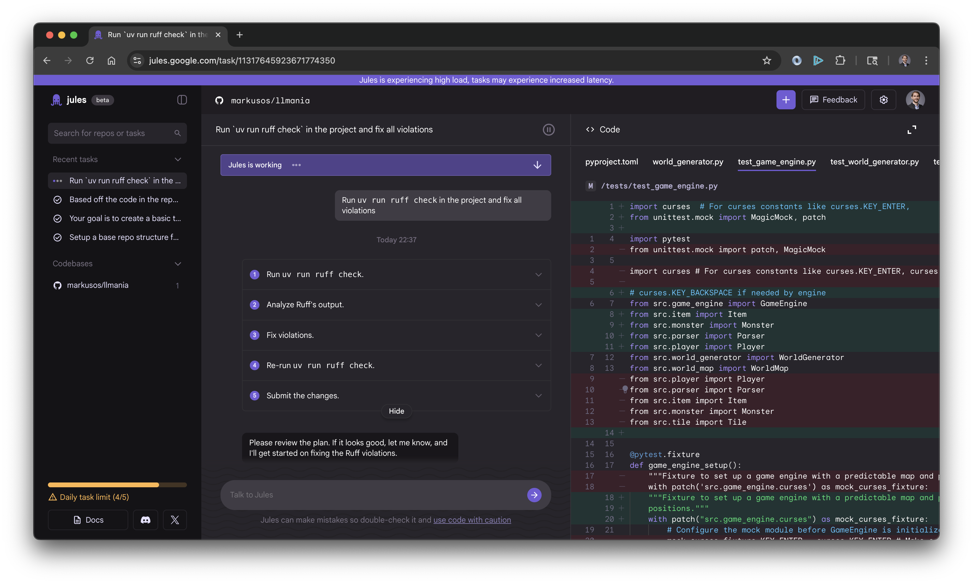
Task: Click the Code angle-brackets icon
Action: [590, 129]
